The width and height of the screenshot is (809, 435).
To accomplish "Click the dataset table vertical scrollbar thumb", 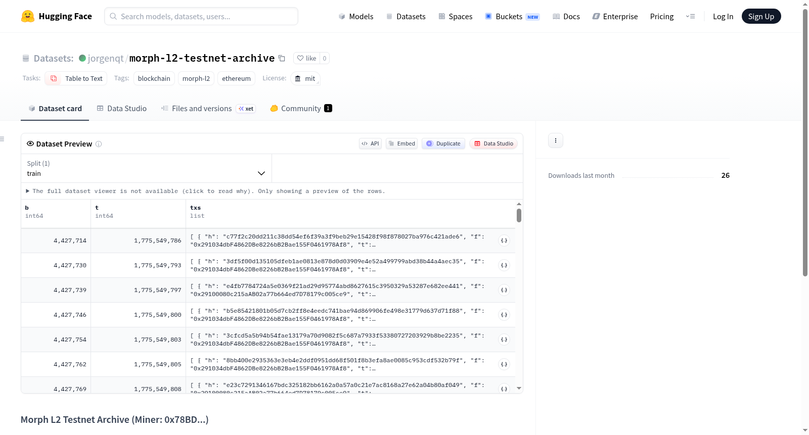I will (519, 216).
